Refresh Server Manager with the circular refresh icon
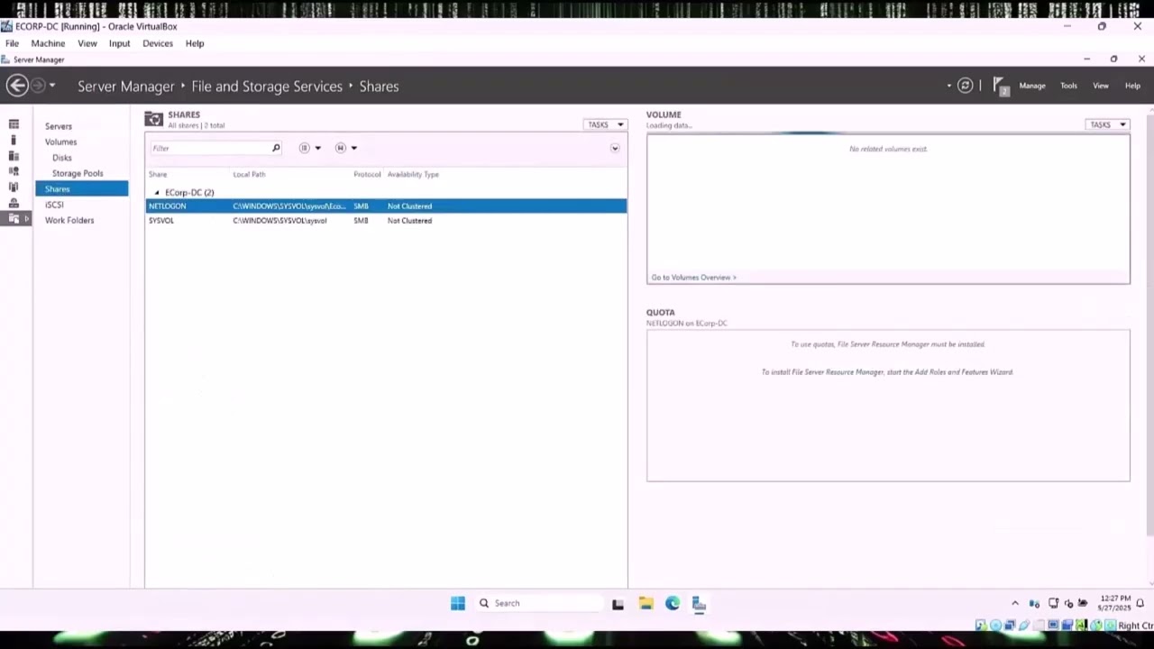 [966, 86]
